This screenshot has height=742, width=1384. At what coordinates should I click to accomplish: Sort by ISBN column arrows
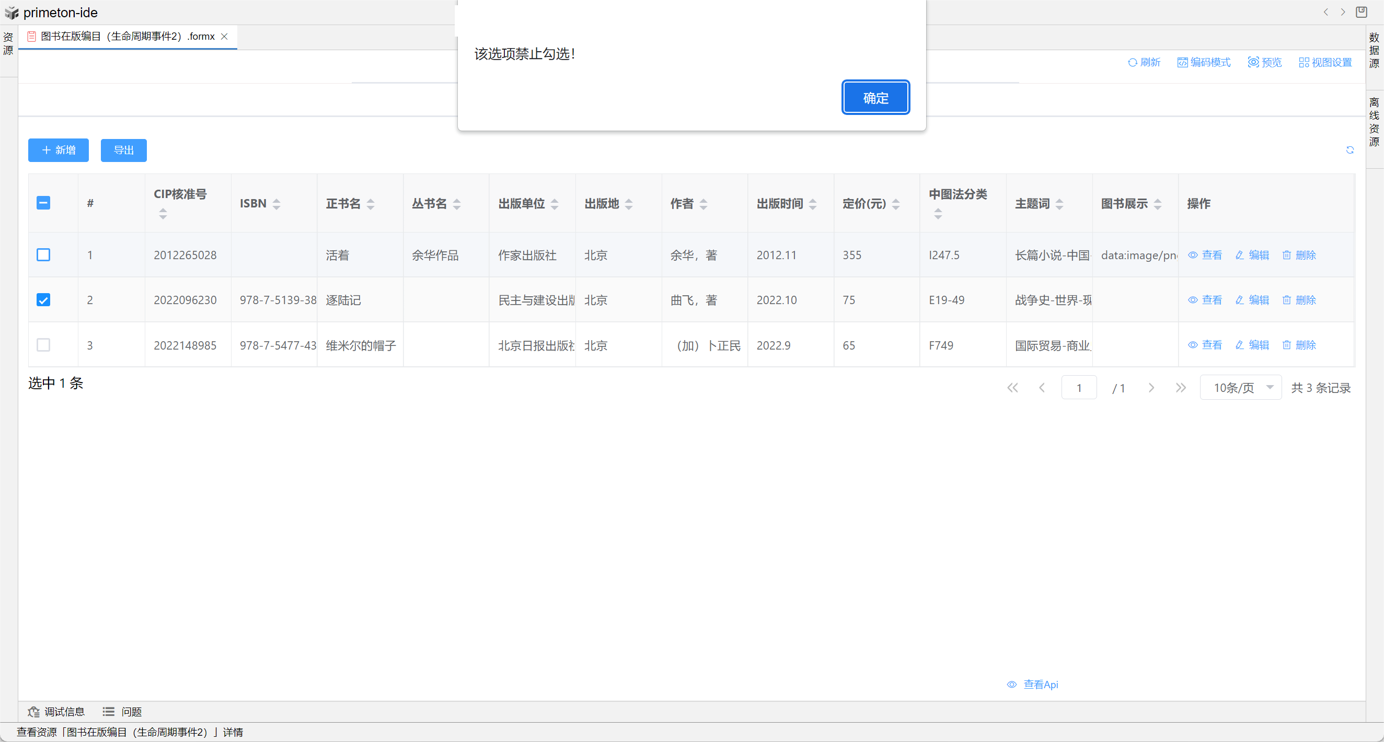tap(276, 204)
